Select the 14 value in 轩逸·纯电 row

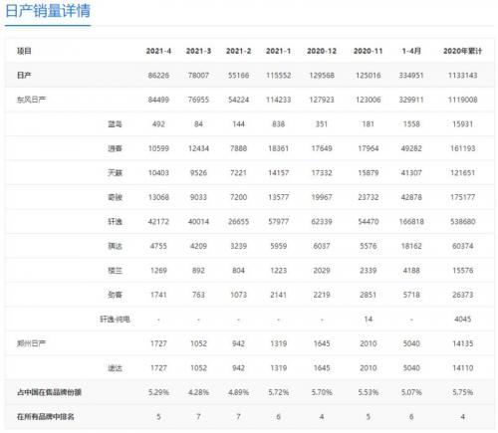click(369, 320)
